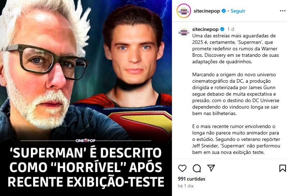Image resolution: width=287 pixels, height=196 pixels.
Task: Save the post with the bookmark icon
Action: [x=282, y=168]
